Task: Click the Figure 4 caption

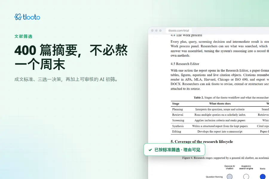Action: (x=226, y=158)
